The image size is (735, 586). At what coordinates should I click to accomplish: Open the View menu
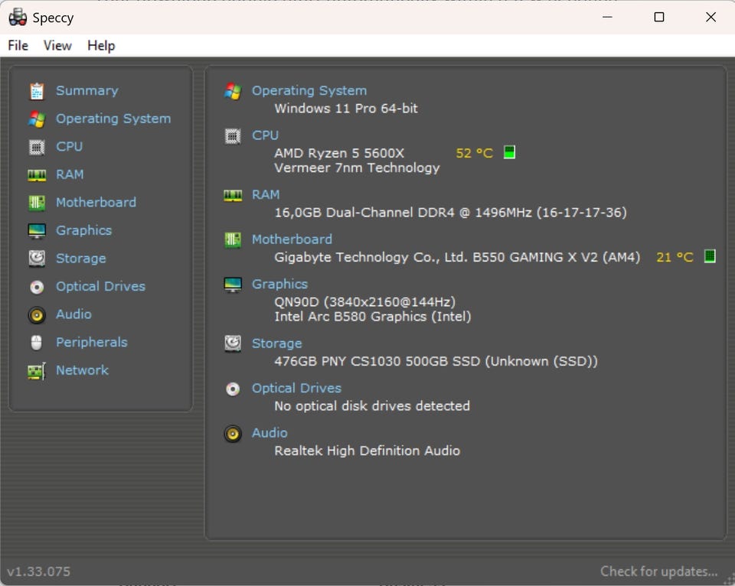point(57,46)
